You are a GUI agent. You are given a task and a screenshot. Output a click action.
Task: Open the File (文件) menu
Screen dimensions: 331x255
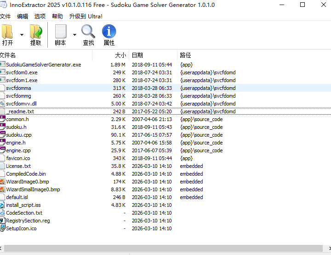(x=5, y=16)
